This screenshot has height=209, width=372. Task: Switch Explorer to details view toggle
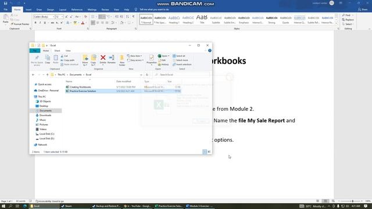tap(205, 152)
